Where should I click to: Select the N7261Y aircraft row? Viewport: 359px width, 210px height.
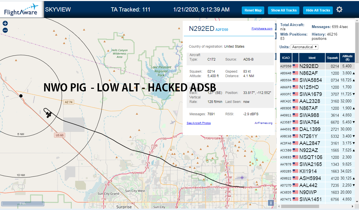pyautogui.click(x=318, y=136)
